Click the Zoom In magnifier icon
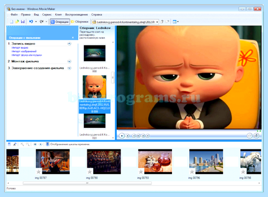 pos(22,144)
